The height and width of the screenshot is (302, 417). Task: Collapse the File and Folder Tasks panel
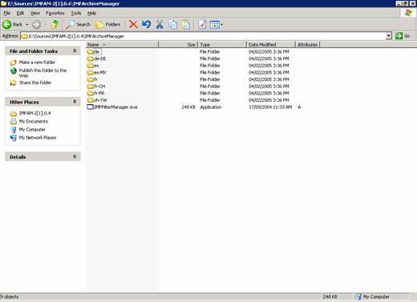coord(75,50)
